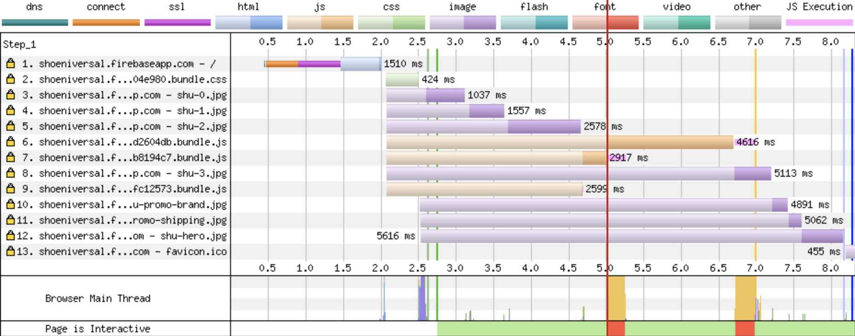
Task: Click the js legend color bar
Action: pyautogui.click(x=320, y=23)
